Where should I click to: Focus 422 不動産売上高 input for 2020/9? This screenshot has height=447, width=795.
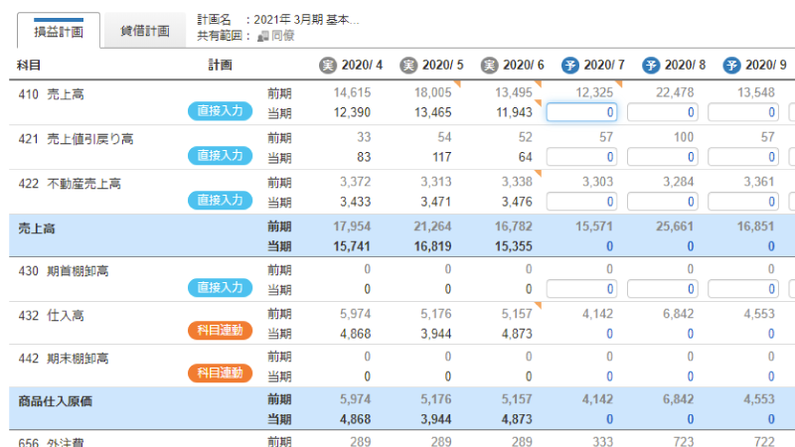[x=743, y=202]
